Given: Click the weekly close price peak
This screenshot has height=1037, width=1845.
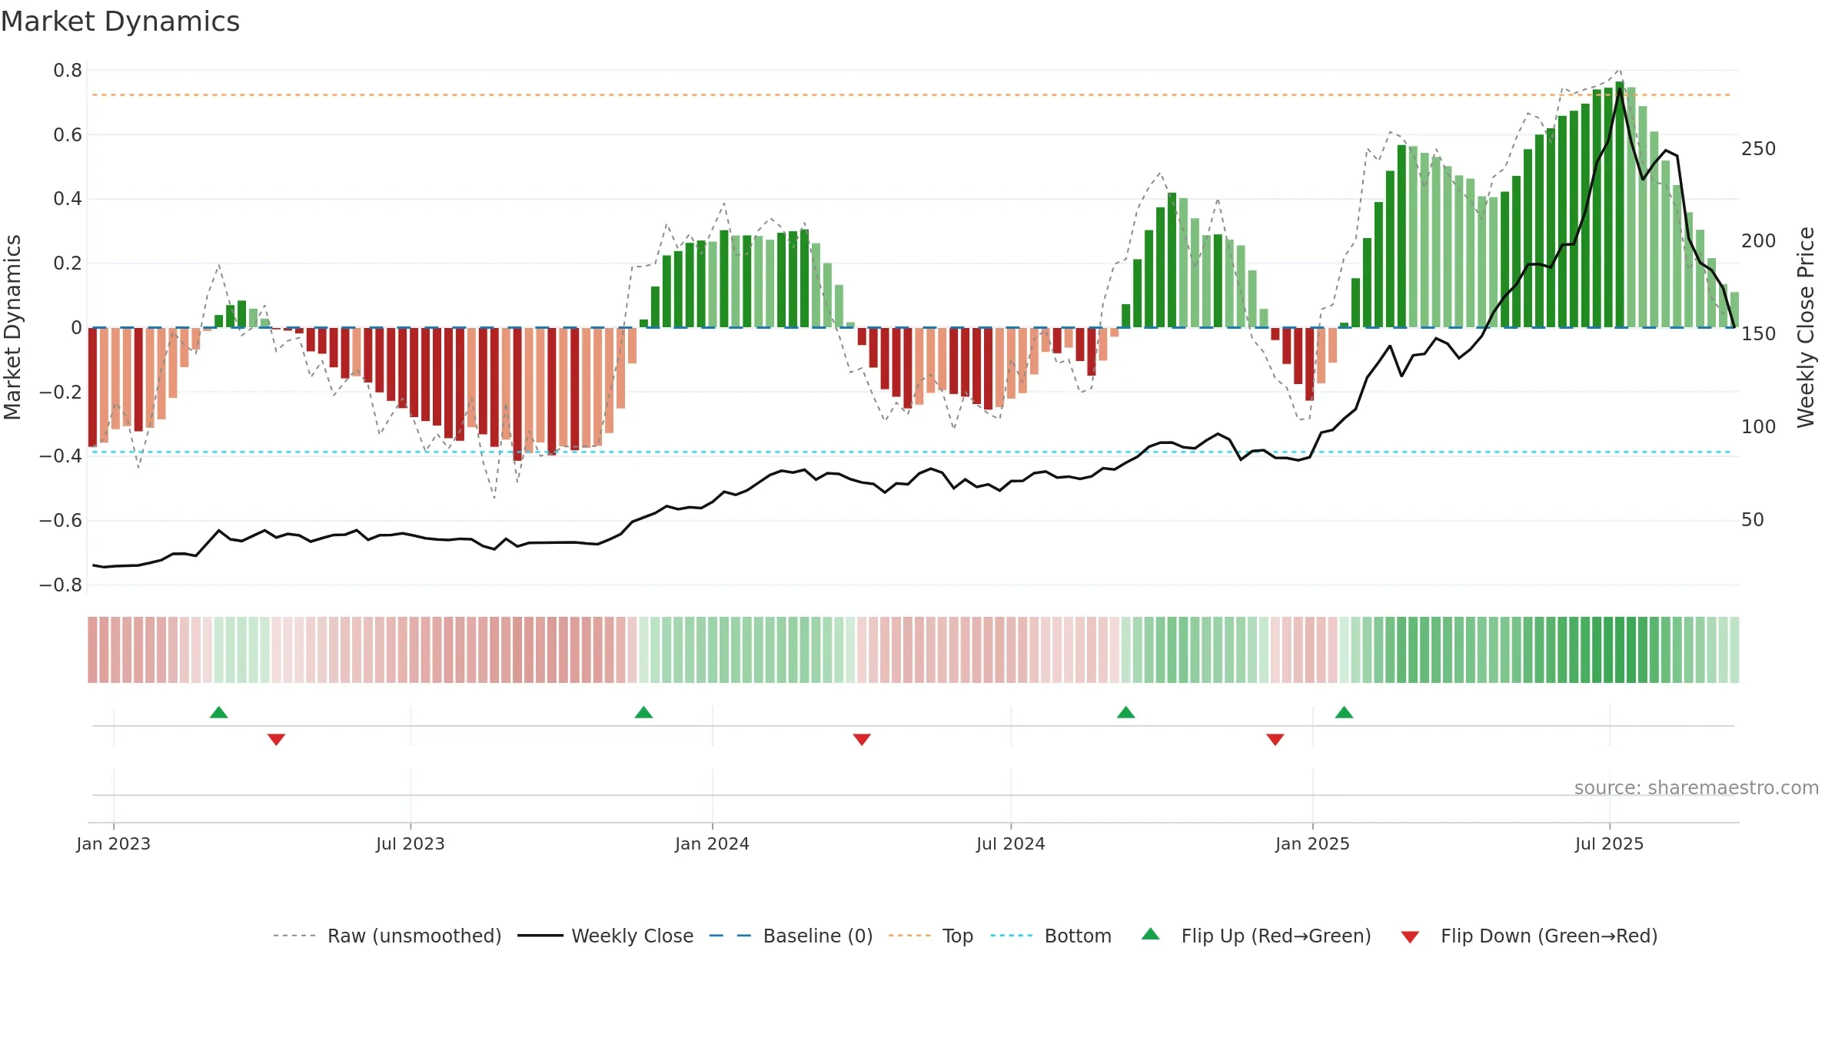Looking at the screenshot, I should [x=1620, y=89].
